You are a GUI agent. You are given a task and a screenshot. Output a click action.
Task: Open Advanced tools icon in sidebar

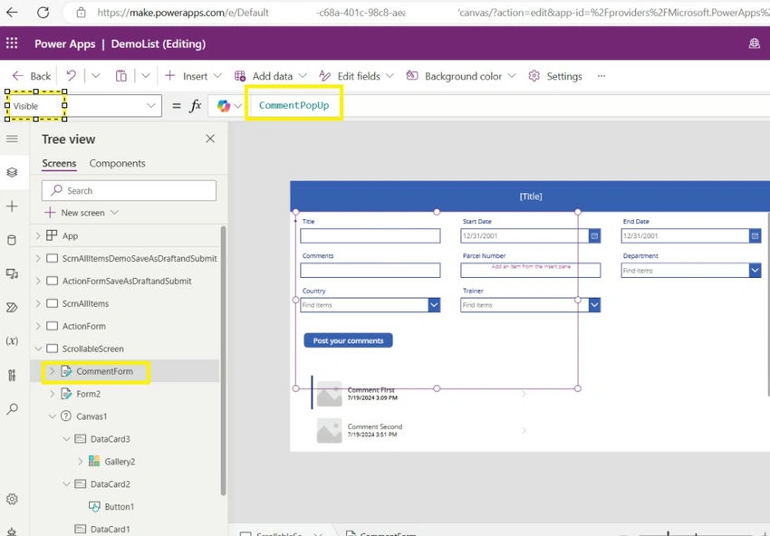click(x=13, y=376)
